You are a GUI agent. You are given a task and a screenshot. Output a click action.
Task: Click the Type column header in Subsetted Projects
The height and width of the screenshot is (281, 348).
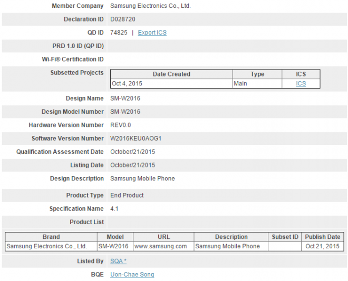(x=257, y=74)
